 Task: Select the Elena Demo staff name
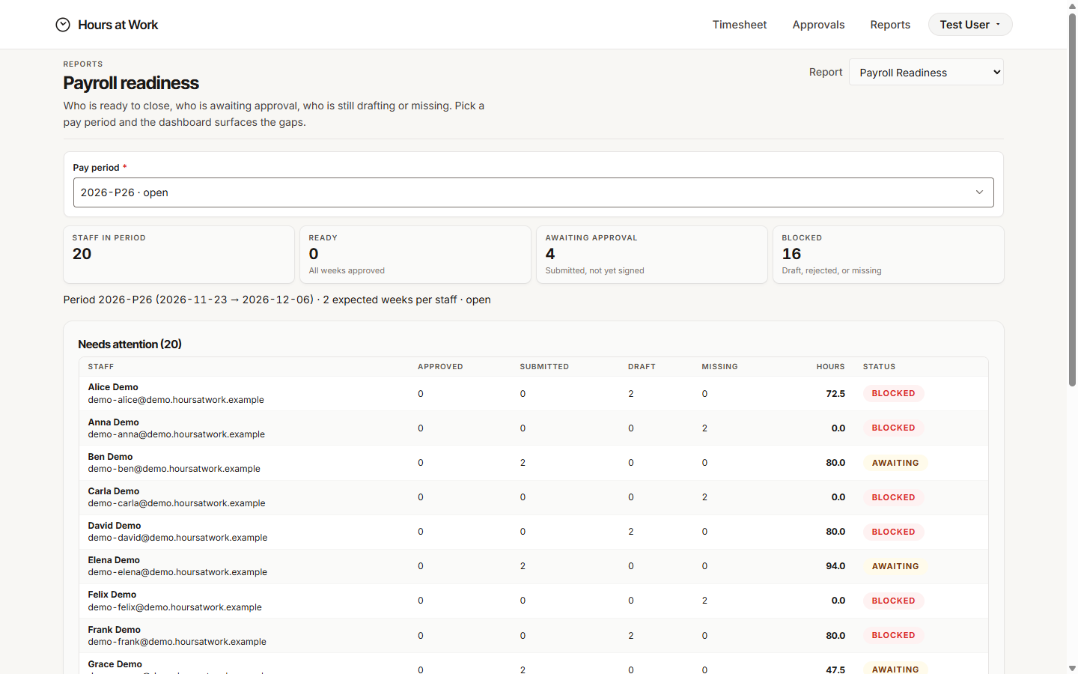pos(114,560)
